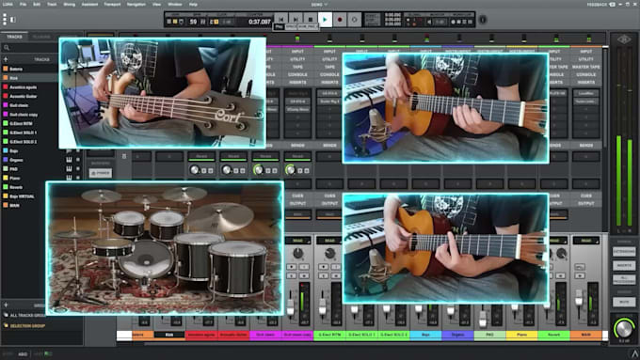Screen dimensions: 640x360
Task: Click the search magnifier in tracks panel
Action: pos(7,48)
